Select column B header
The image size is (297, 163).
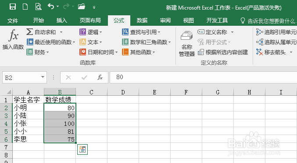60,92
